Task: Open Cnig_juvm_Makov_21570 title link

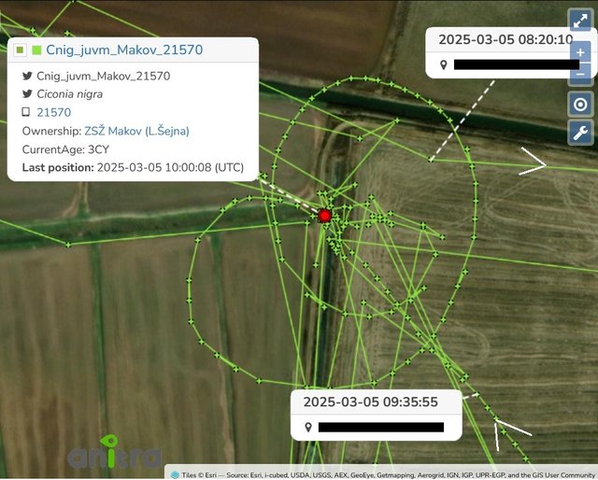Action: click(x=124, y=49)
